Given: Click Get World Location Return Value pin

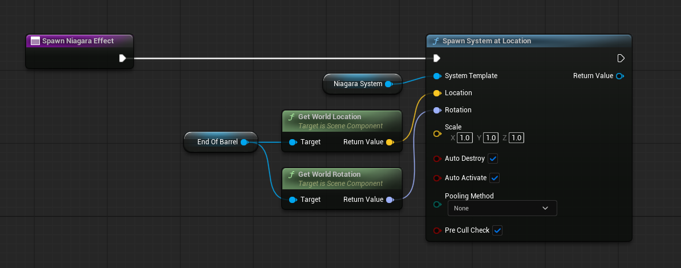Looking at the screenshot, I should coord(389,142).
